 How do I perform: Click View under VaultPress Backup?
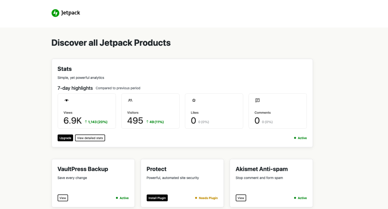pos(63,198)
